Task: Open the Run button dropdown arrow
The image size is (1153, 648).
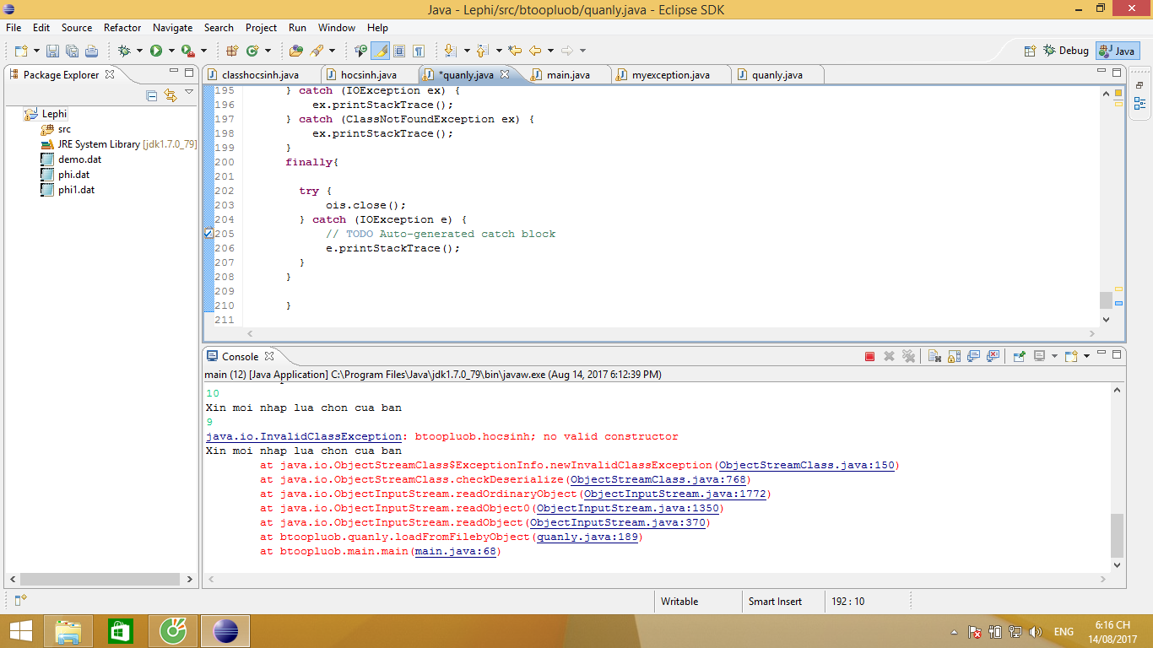Action: [x=171, y=51]
